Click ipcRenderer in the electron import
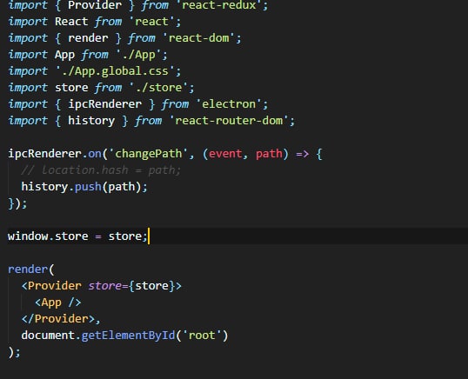This screenshot has height=379, width=468. click(x=104, y=104)
